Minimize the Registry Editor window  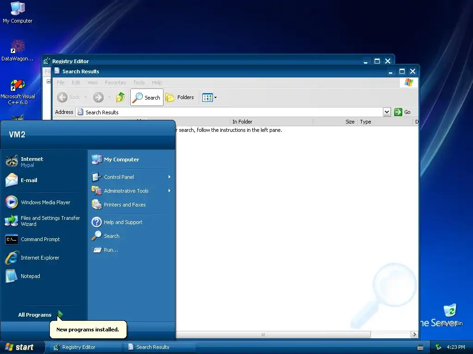366,61
